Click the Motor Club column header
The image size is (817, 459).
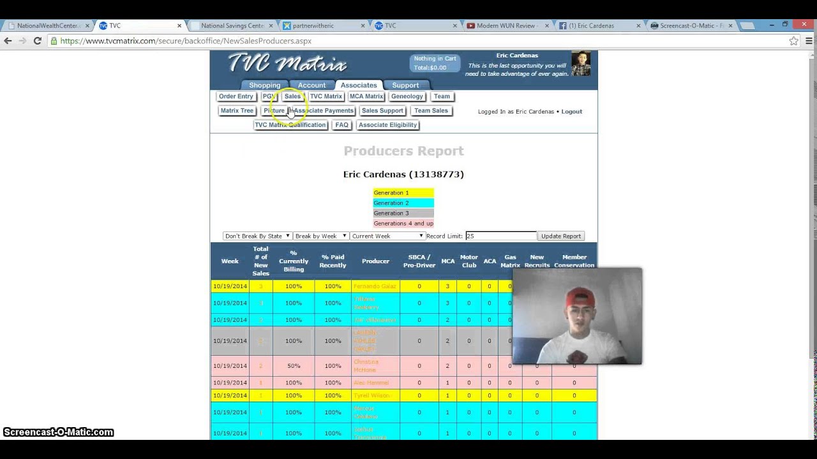468,261
